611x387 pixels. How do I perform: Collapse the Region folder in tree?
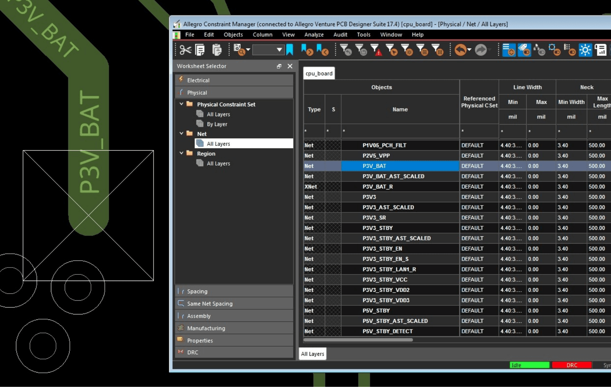[x=181, y=153]
